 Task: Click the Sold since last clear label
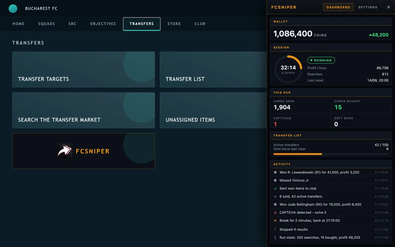(x=290, y=149)
